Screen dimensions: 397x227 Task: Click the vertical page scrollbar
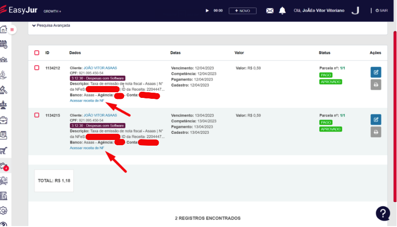click(x=395, y=116)
